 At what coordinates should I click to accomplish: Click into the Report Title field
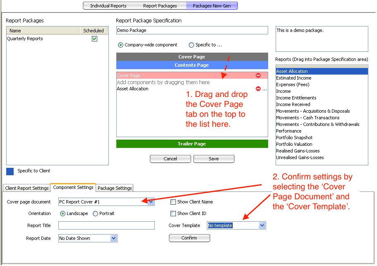pos(106,225)
